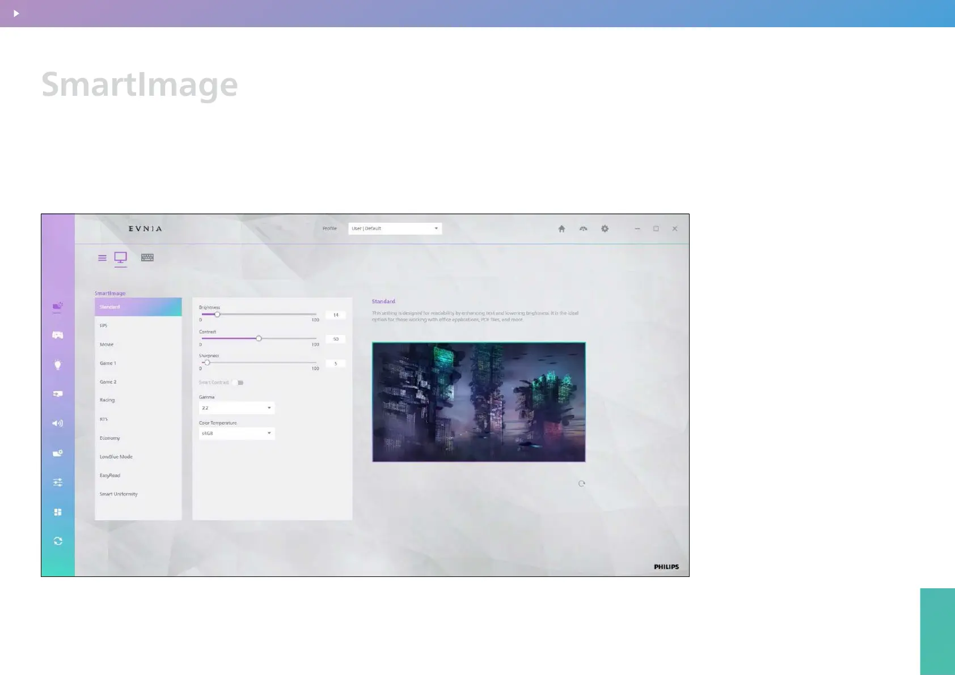955x675 pixels.
Task: Select the Movie preset in the list
Action: [x=107, y=345]
